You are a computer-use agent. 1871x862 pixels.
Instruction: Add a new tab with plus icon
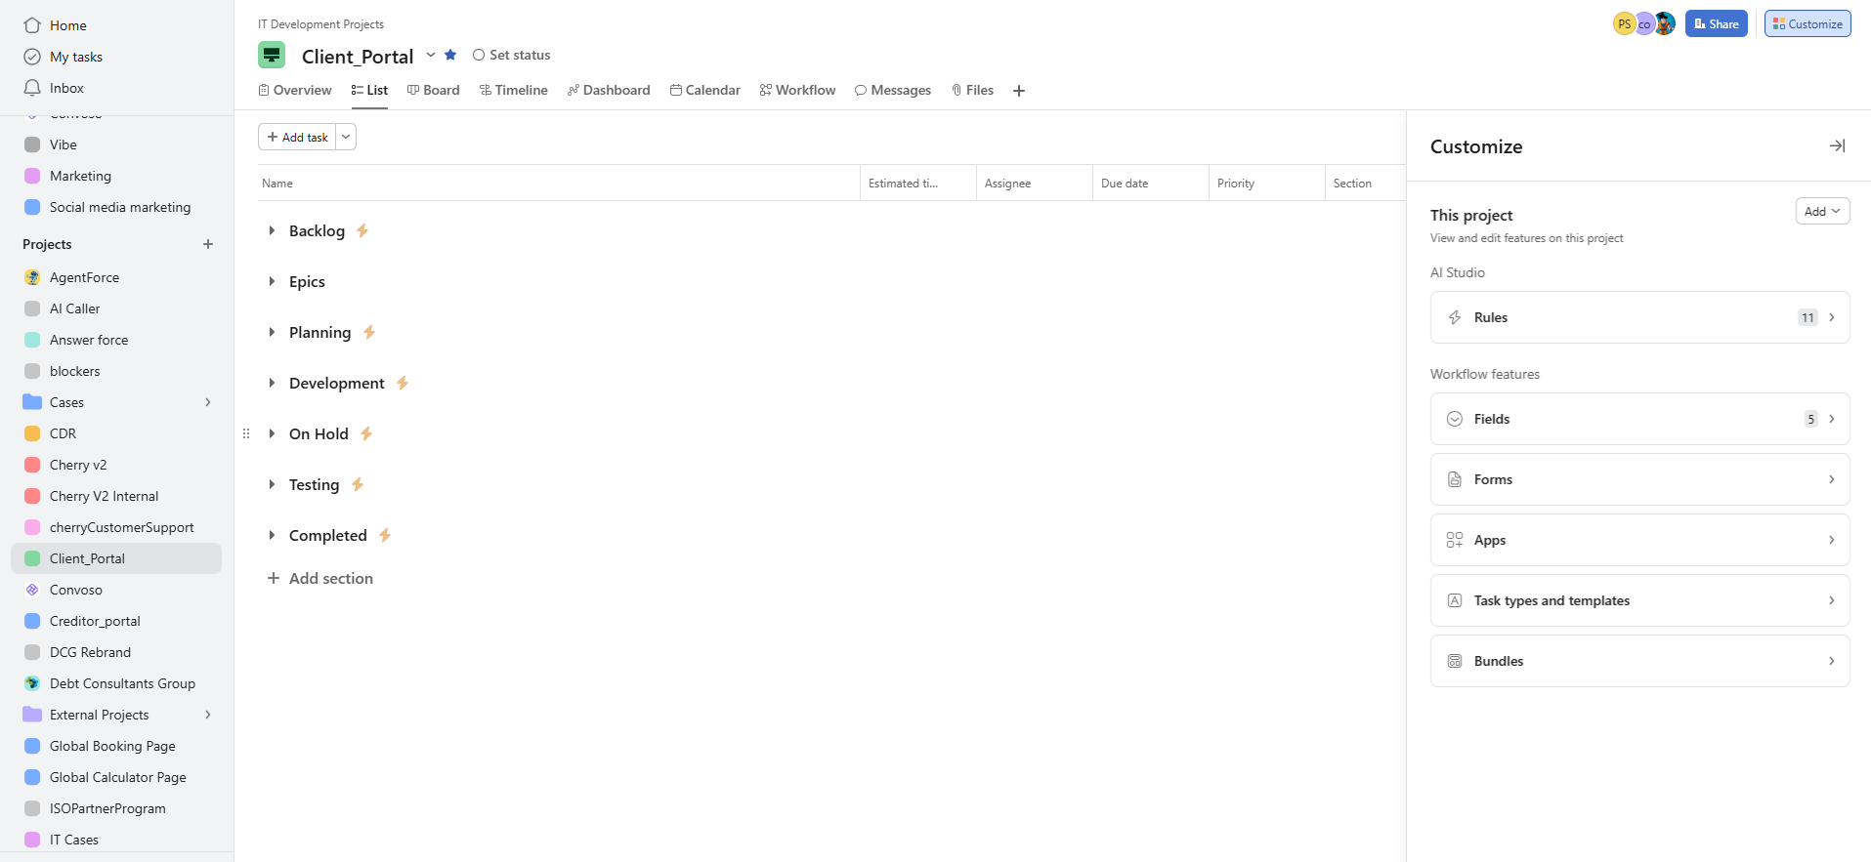(x=1019, y=91)
